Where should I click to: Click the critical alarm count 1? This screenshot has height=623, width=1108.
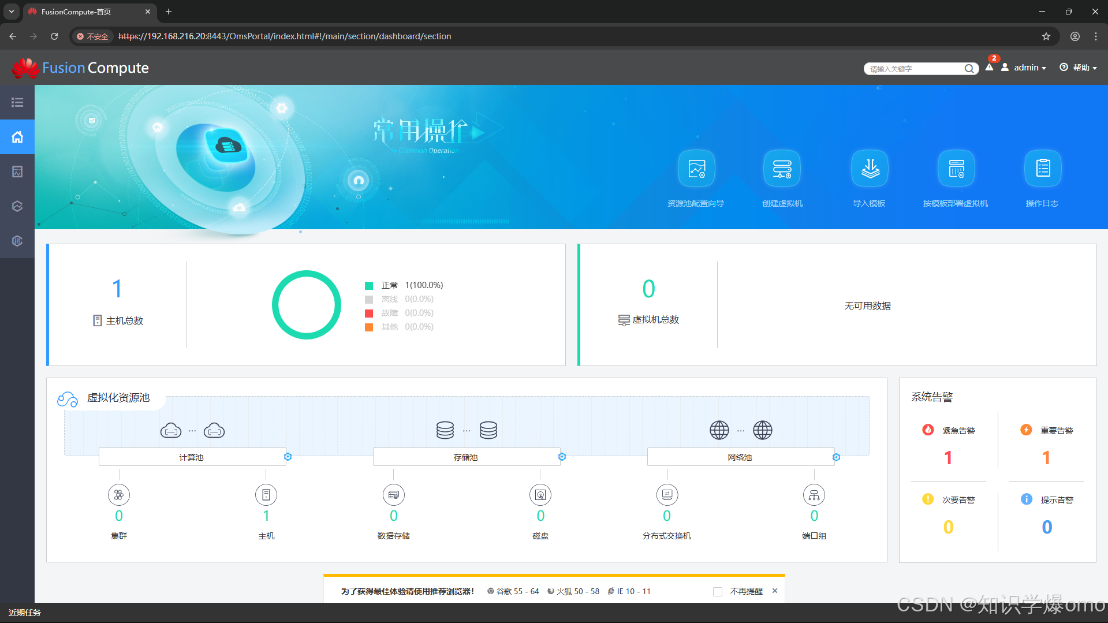pos(948,458)
